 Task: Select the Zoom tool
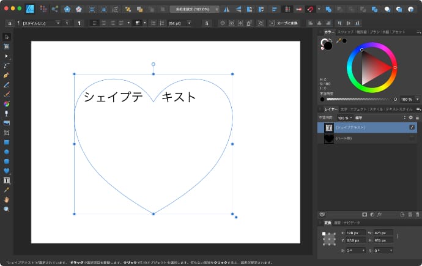[x=7, y=209]
